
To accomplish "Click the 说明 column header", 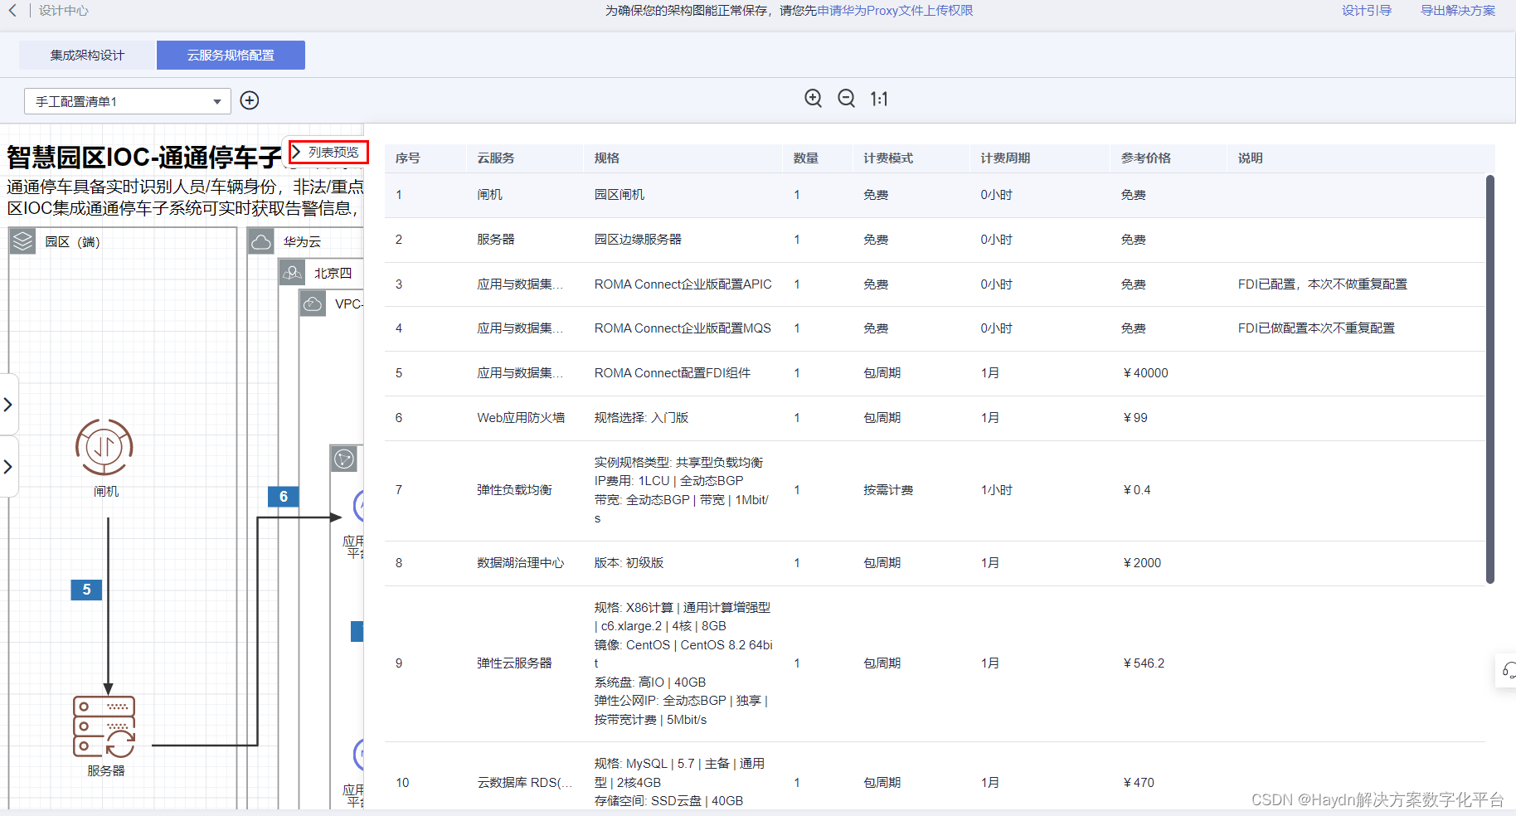I will (x=1251, y=158).
